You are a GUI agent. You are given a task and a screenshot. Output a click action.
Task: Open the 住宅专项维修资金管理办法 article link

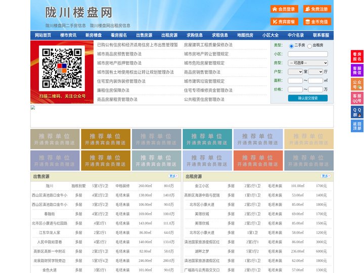coord(208,90)
